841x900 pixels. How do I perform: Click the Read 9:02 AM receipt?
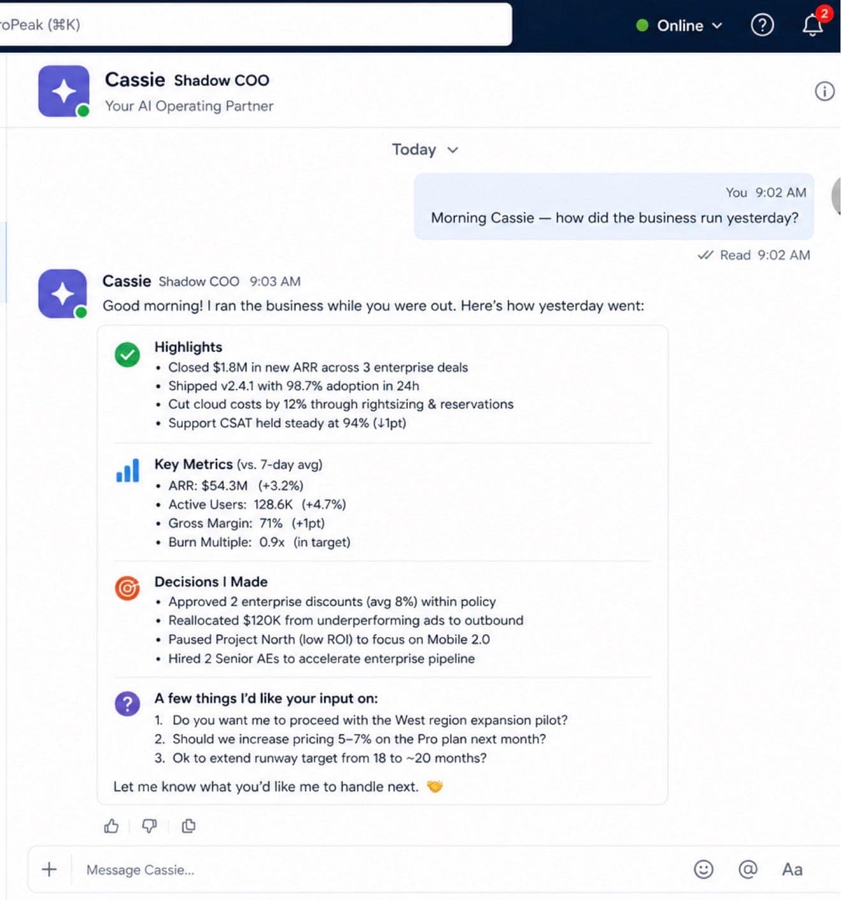pos(754,255)
